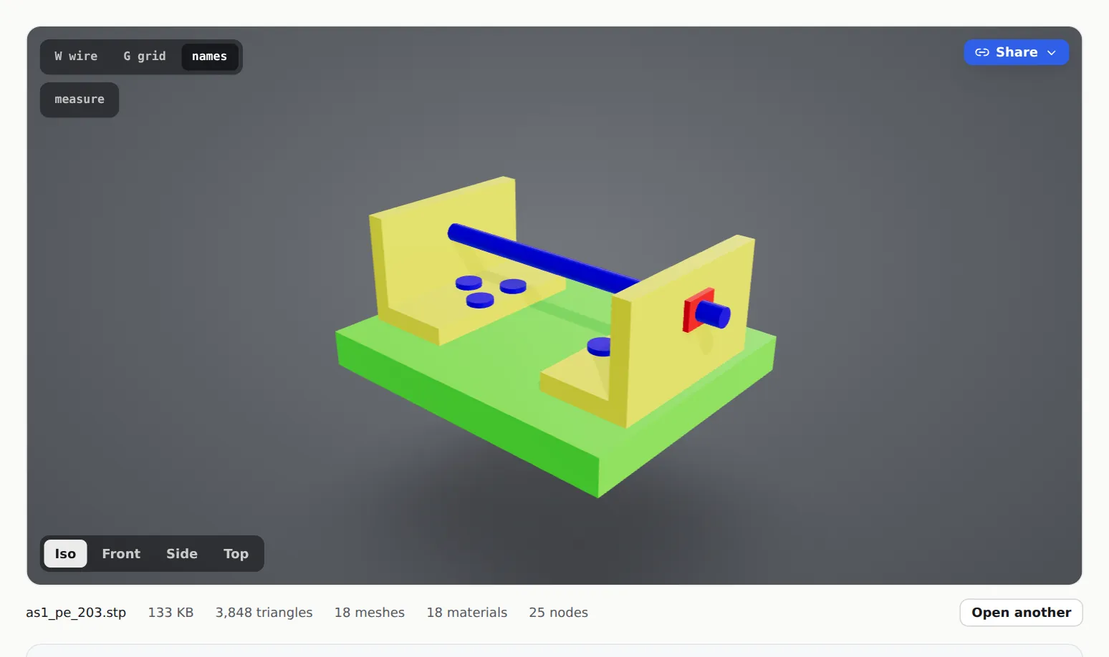
Task: Expand the Share chevron arrow
Action: 1052,53
